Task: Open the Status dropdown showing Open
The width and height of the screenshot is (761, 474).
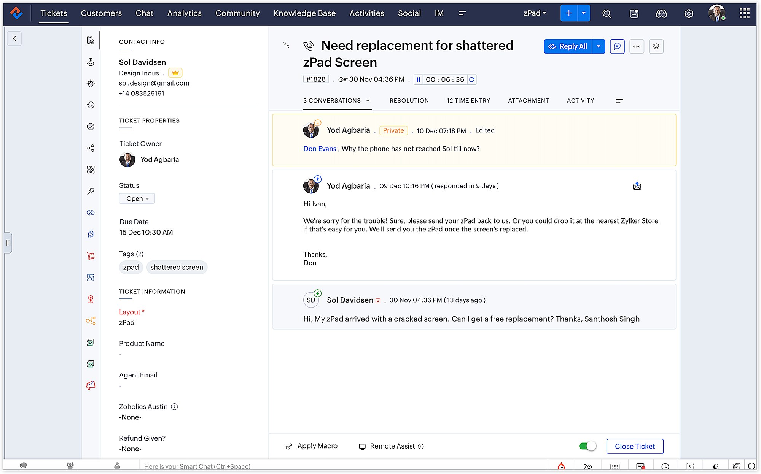Action: (x=137, y=198)
